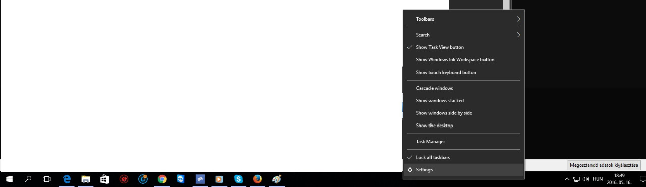
Task: Open Firefox from the taskbar
Action: [x=257, y=179]
